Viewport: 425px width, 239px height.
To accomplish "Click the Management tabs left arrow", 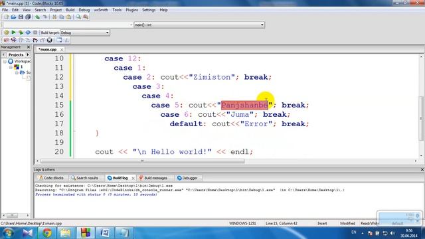I will [3, 54].
